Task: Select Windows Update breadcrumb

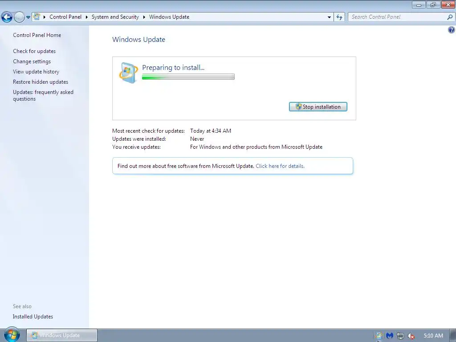Action: (x=169, y=17)
